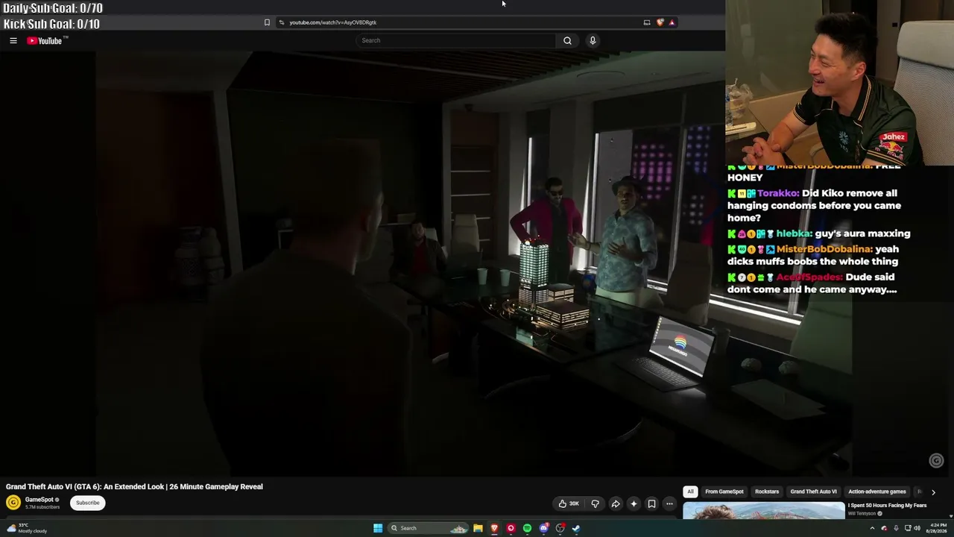Open the taskbar clock and date

coord(937,528)
